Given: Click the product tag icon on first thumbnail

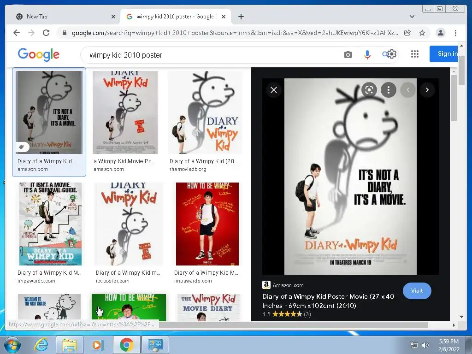Looking at the screenshot, I should pos(22,147).
